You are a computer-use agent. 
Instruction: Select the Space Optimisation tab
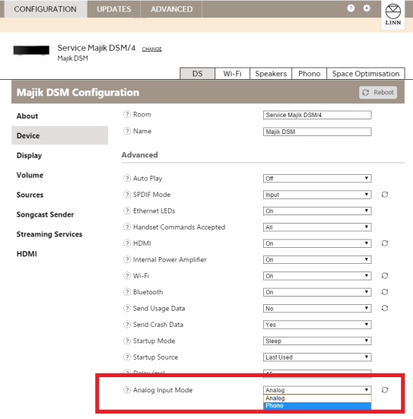pyautogui.click(x=366, y=74)
